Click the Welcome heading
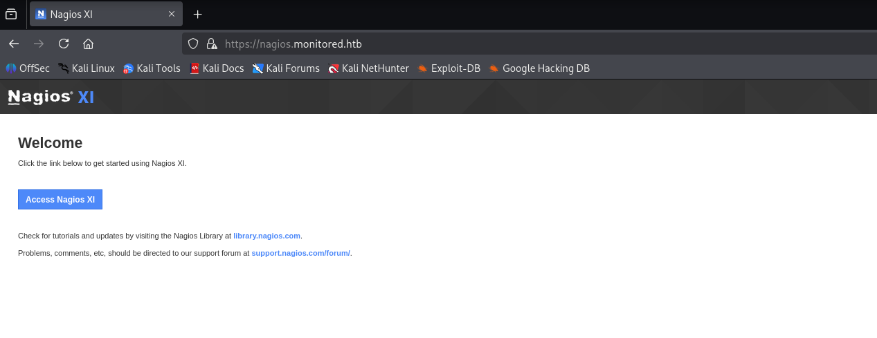 (50, 143)
